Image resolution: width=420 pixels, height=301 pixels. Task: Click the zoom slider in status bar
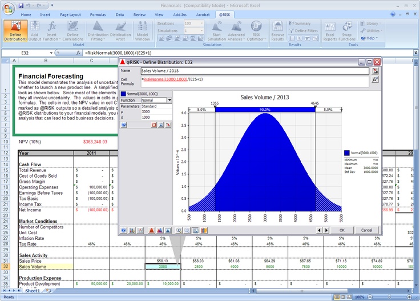point(389,297)
